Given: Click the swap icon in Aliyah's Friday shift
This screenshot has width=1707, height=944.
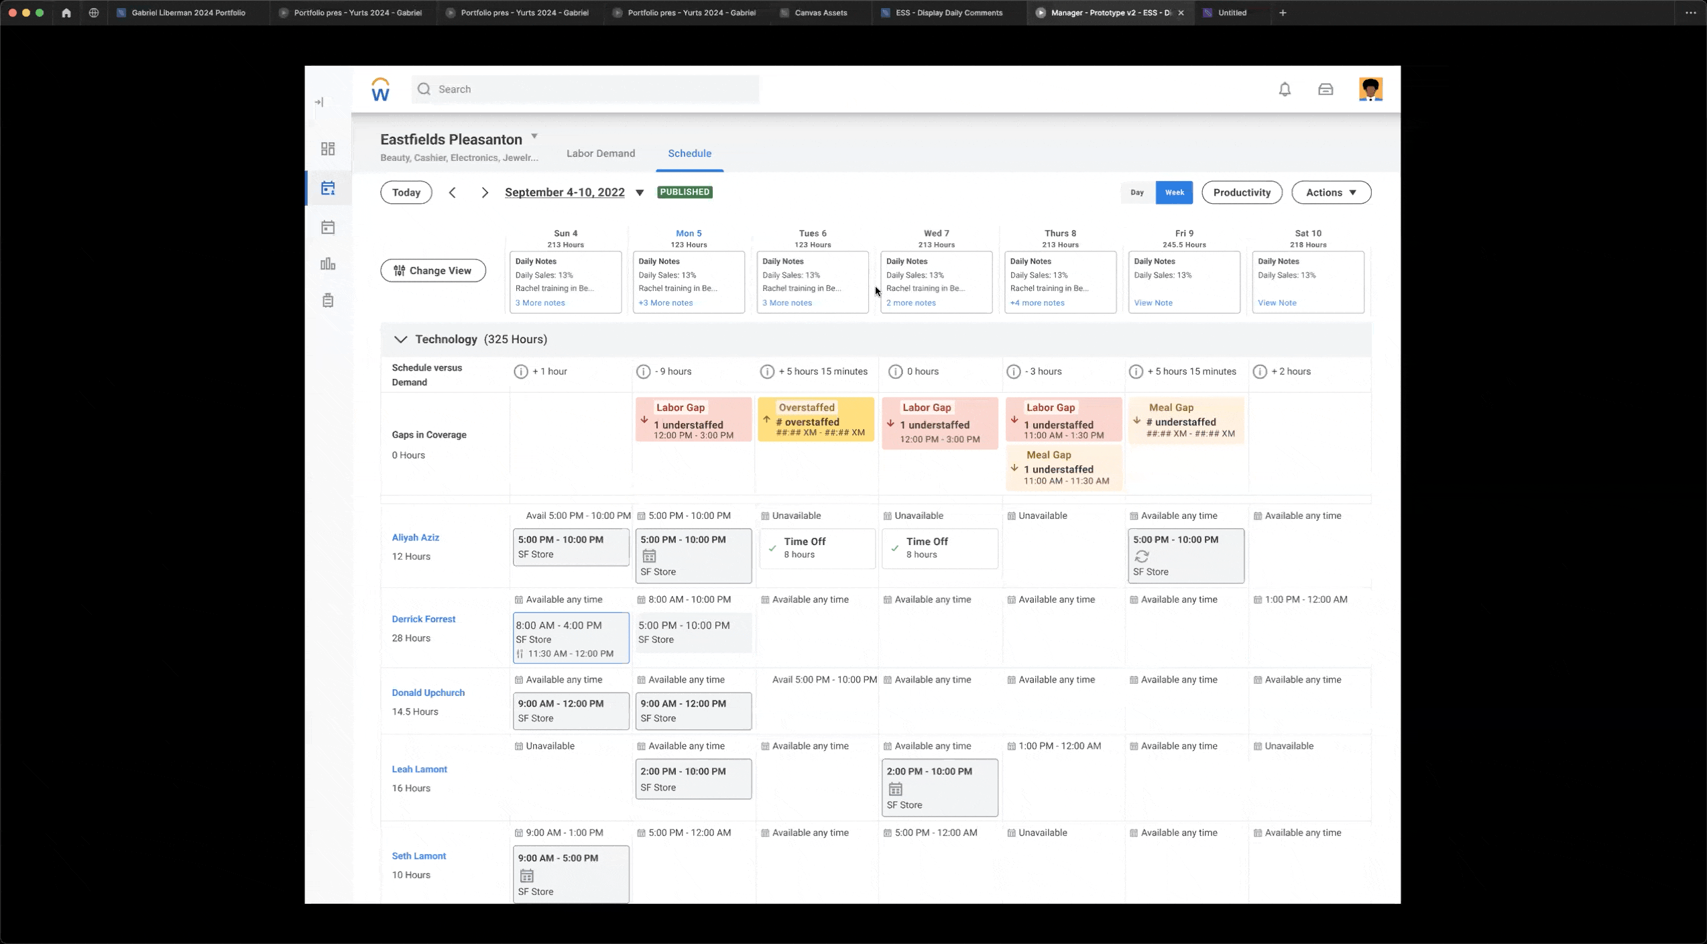Looking at the screenshot, I should (x=1142, y=556).
